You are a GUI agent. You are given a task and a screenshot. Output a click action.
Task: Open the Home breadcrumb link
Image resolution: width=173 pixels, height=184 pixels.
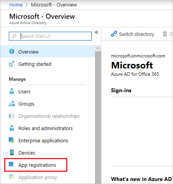16,5
